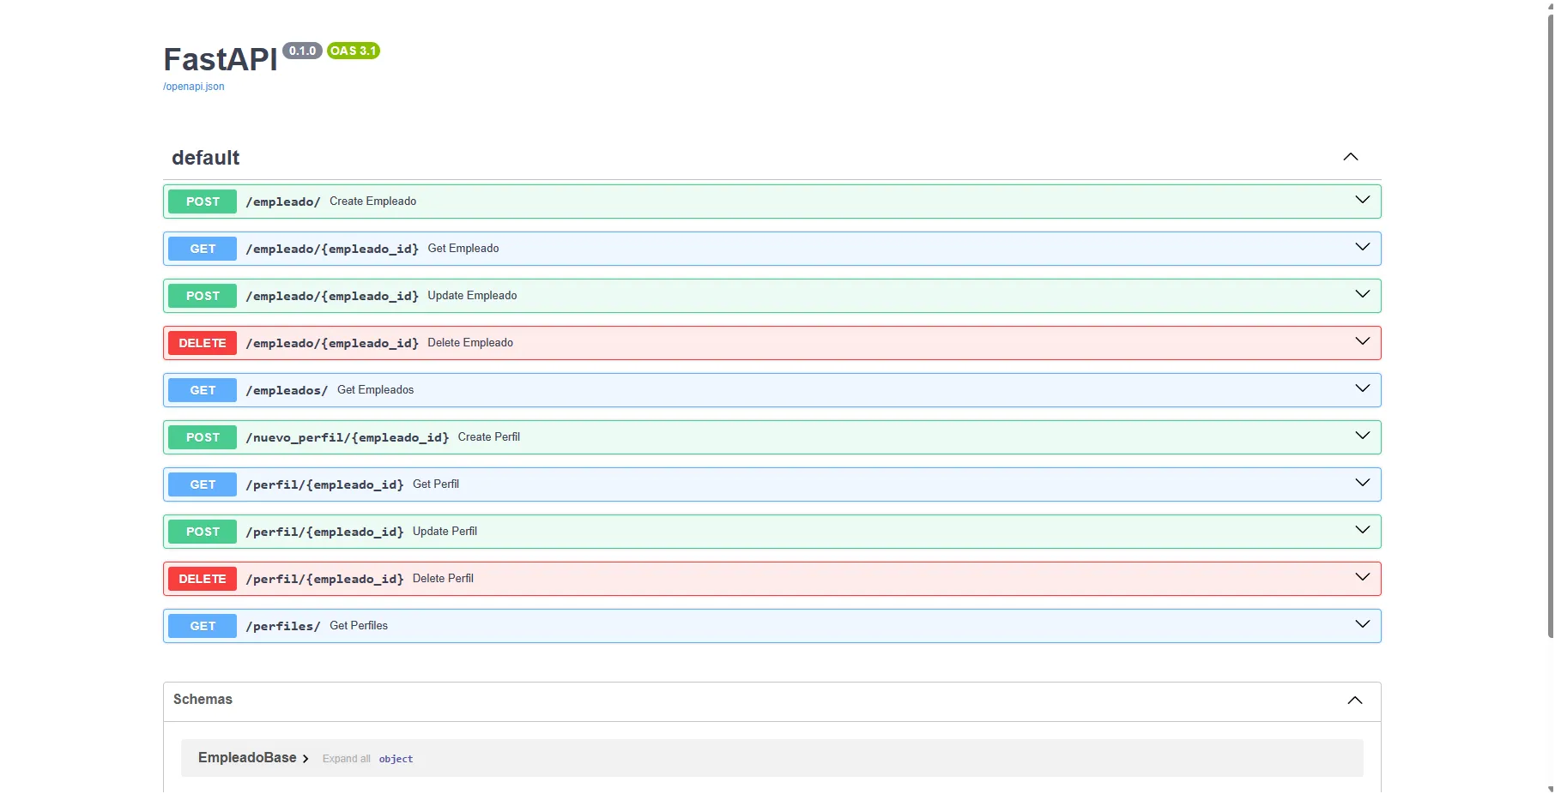Expand Get Perfil endpoint chevron
The height and width of the screenshot is (794, 1555).
1362,484
